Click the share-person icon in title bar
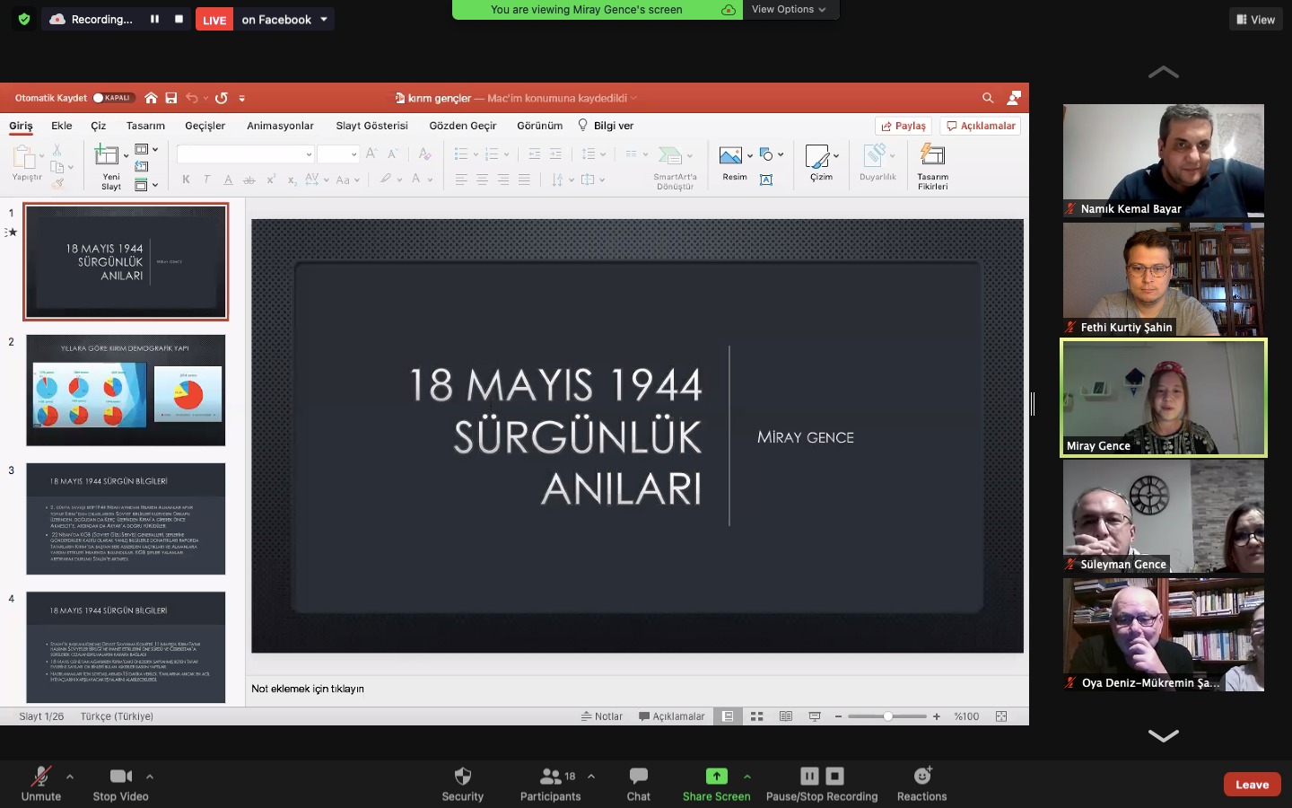 pos(1015,98)
